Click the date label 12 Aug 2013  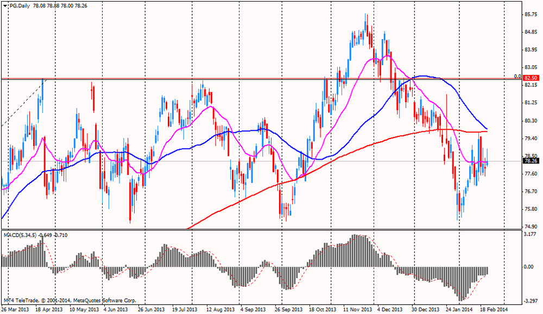(219, 309)
